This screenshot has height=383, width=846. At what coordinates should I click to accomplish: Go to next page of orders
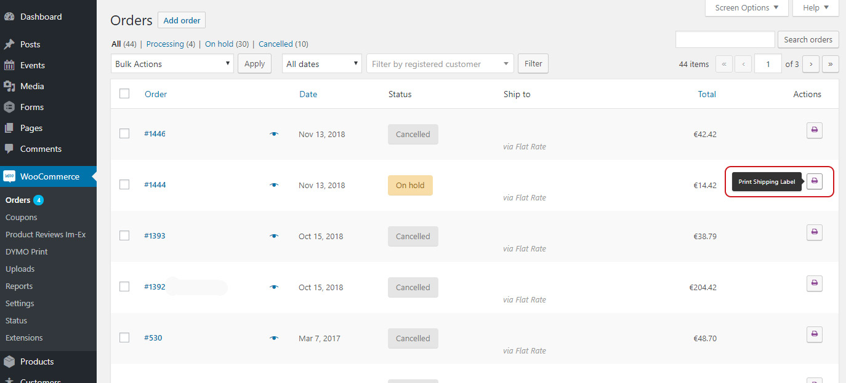click(x=811, y=64)
